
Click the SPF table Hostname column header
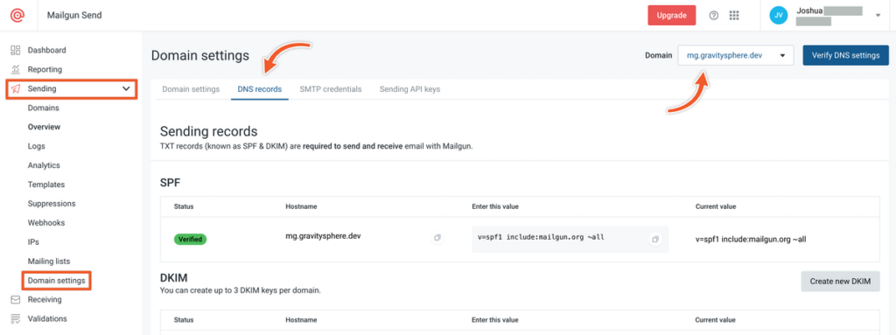click(301, 206)
